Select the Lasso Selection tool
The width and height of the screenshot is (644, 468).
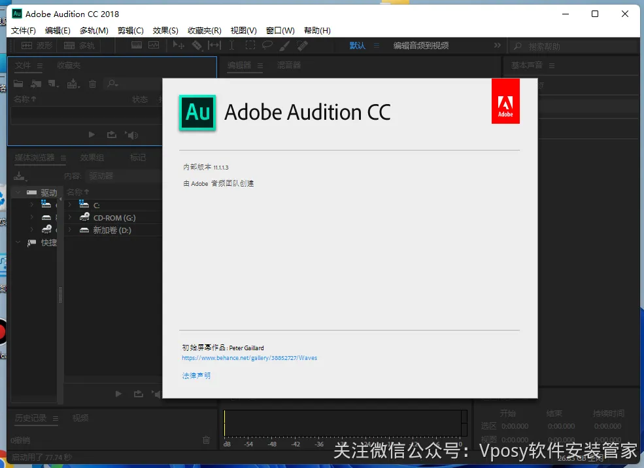(x=267, y=45)
